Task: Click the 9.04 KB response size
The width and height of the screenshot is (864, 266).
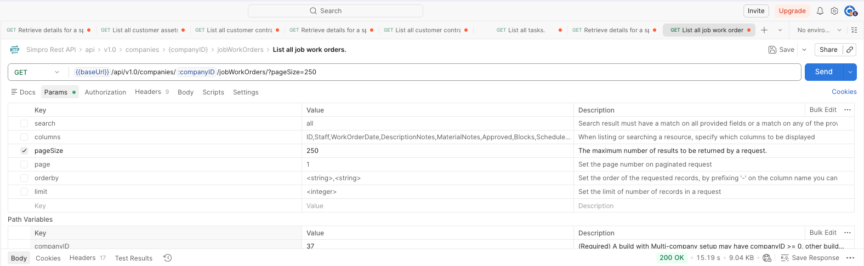Action: click(x=741, y=258)
